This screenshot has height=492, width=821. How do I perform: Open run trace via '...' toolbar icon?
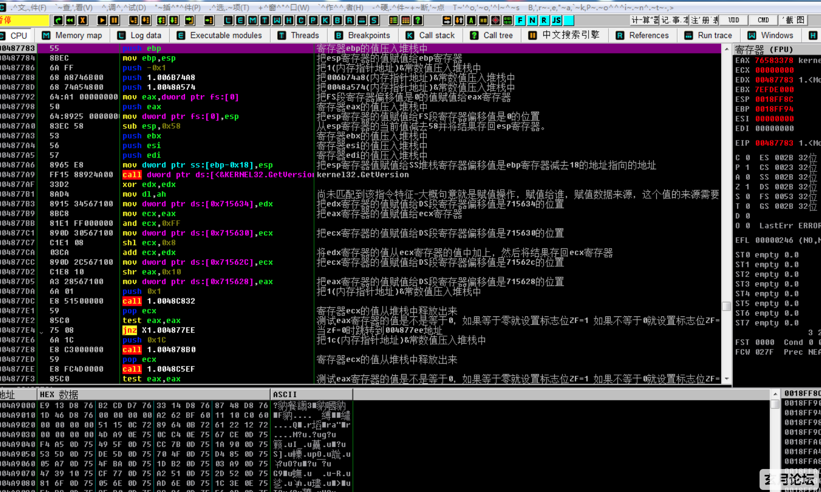pyautogui.click(x=362, y=20)
